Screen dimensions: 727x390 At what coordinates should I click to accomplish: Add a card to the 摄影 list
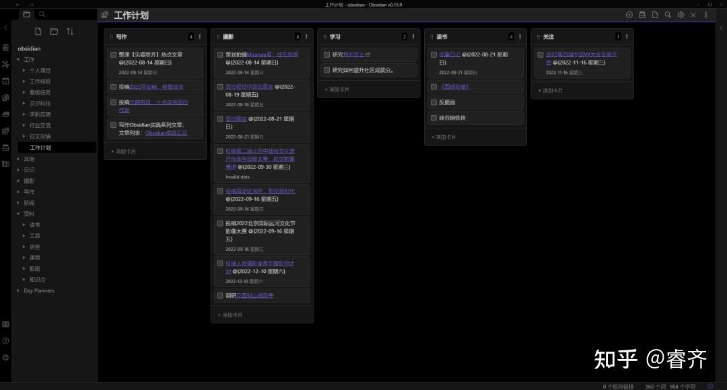(230, 315)
